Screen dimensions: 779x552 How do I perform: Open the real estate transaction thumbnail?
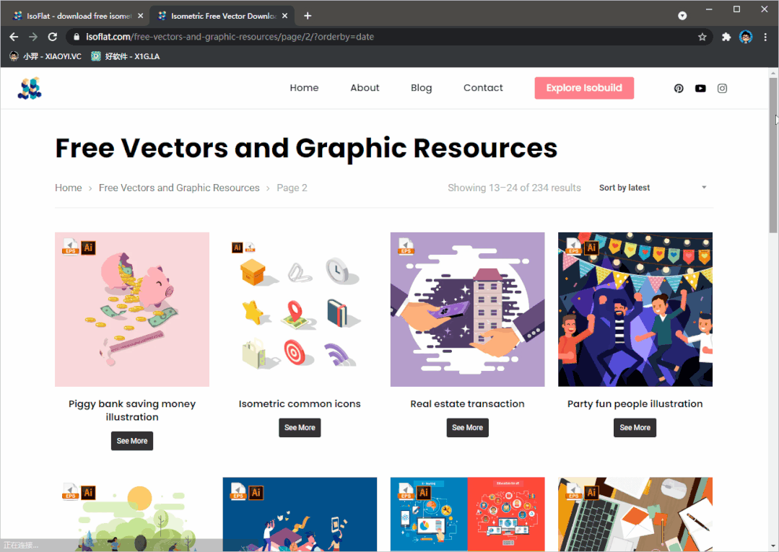click(x=468, y=310)
